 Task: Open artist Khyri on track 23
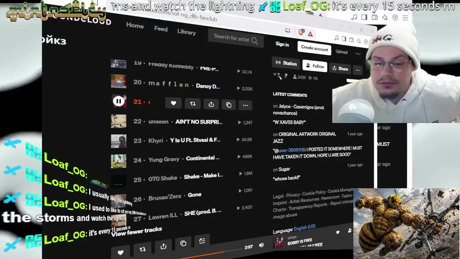tap(156, 140)
